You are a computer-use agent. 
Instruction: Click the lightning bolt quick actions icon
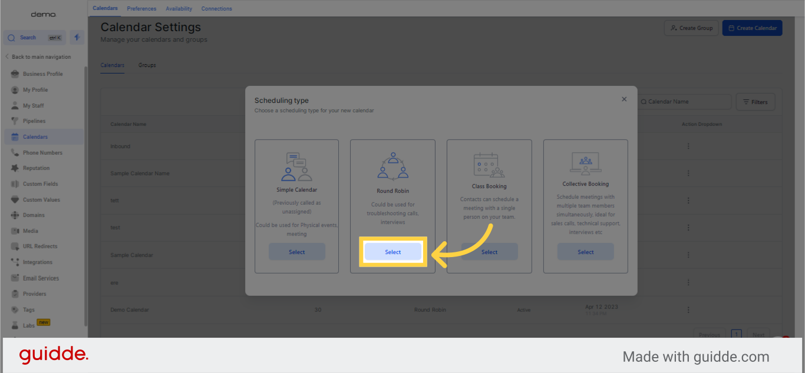coord(77,38)
